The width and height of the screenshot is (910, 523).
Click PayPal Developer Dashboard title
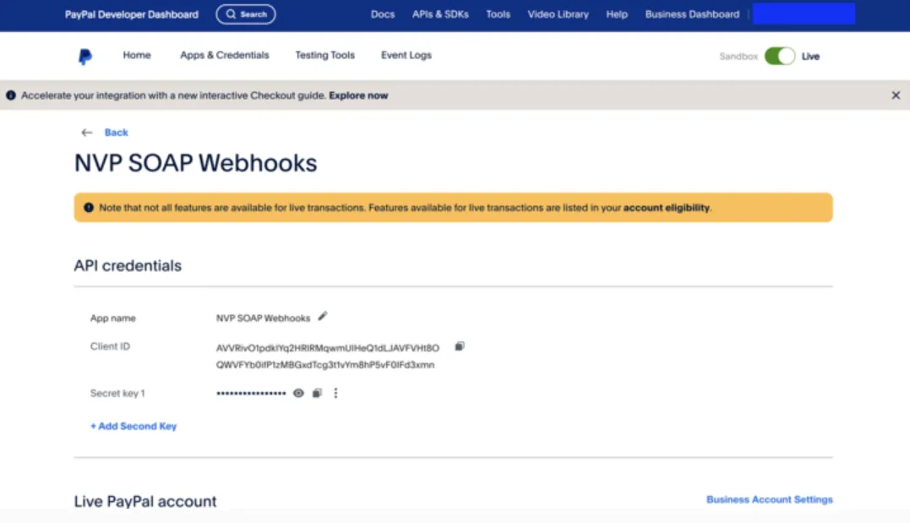131,14
